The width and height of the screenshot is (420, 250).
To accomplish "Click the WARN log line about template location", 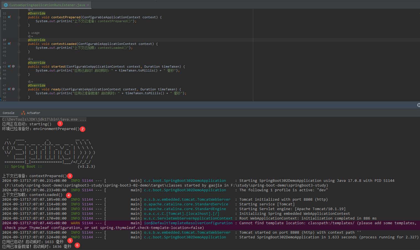I will coord(210,225).
